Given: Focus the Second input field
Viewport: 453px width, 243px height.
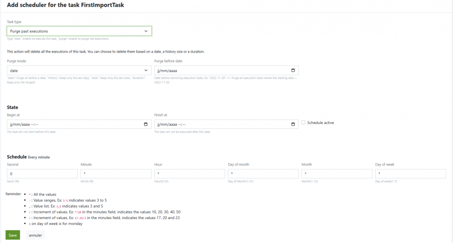Looking at the screenshot, I should point(42,174).
